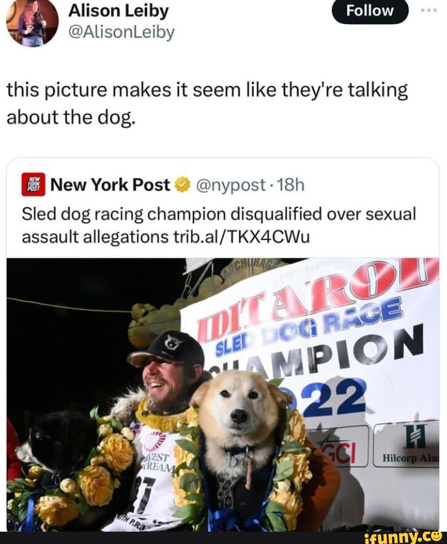Open the quoted tweet headline text

[x=219, y=225]
